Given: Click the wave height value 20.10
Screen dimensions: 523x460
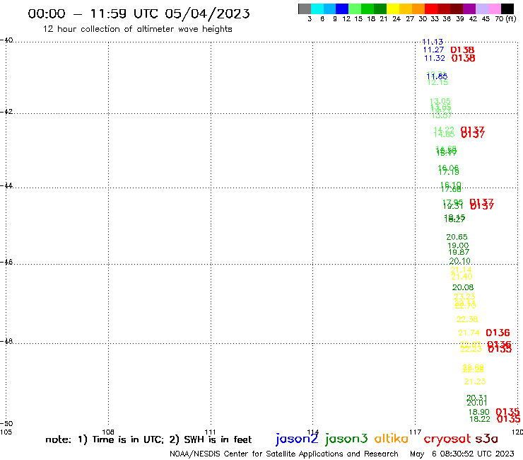Looking at the screenshot, I should click(x=459, y=261).
